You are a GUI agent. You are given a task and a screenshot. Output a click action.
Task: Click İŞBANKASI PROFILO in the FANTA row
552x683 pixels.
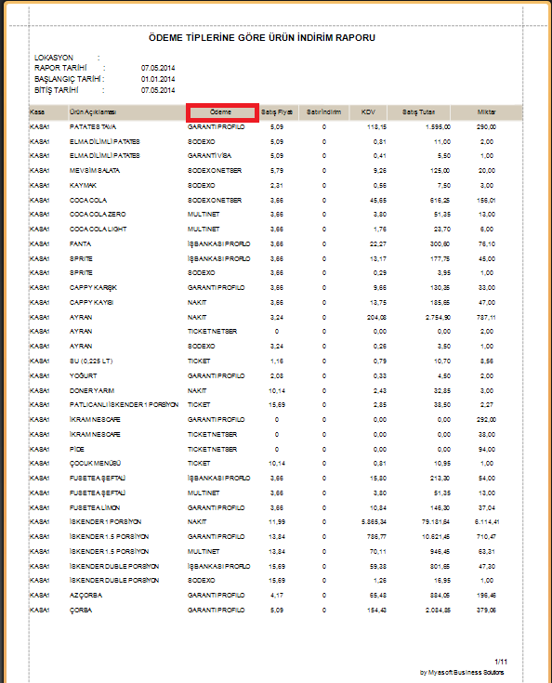coord(218,243)
